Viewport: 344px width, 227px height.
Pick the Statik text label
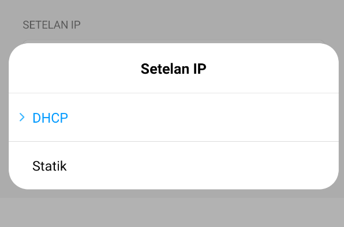[50, 166]
